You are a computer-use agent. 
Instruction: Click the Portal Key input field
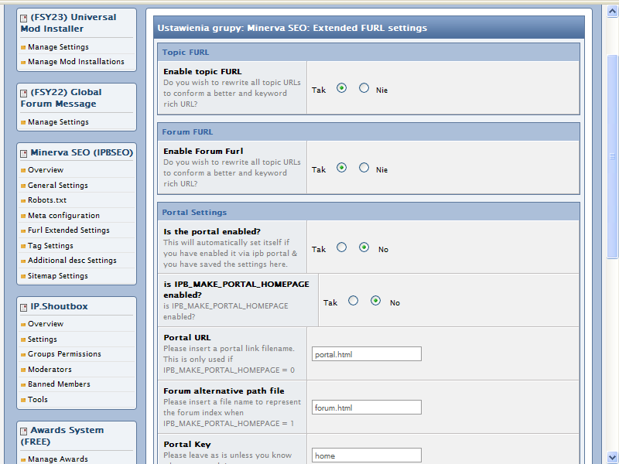click(367, 455)
